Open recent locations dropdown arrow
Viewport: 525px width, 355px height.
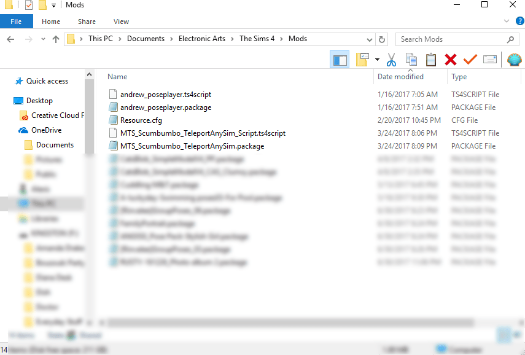(x=43, y=39)
